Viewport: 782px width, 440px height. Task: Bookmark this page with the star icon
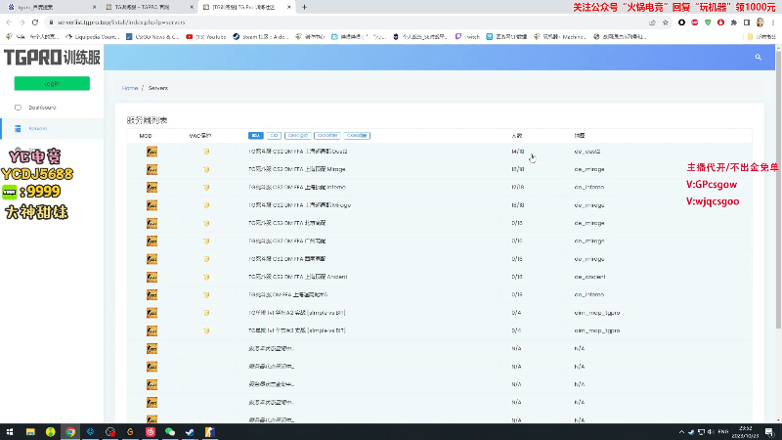pos(666,22)
